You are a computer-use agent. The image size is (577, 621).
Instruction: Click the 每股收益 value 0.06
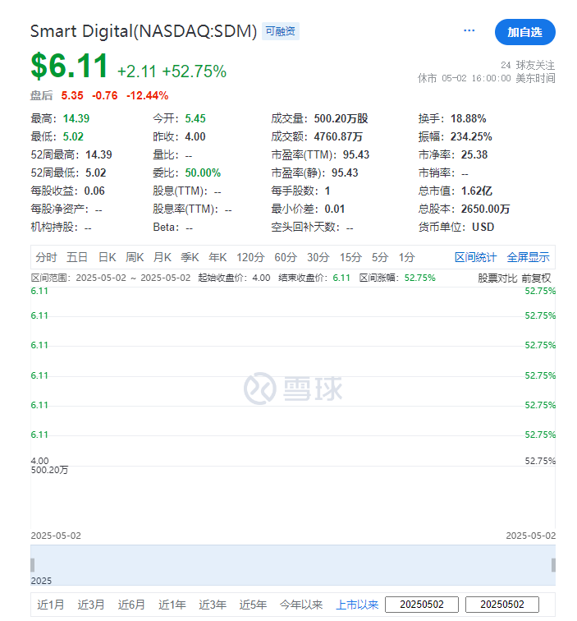point(94,191)
